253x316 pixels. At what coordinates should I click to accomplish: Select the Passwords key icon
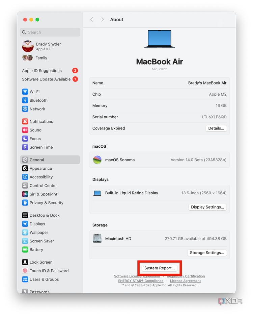(x=25, y=291)
